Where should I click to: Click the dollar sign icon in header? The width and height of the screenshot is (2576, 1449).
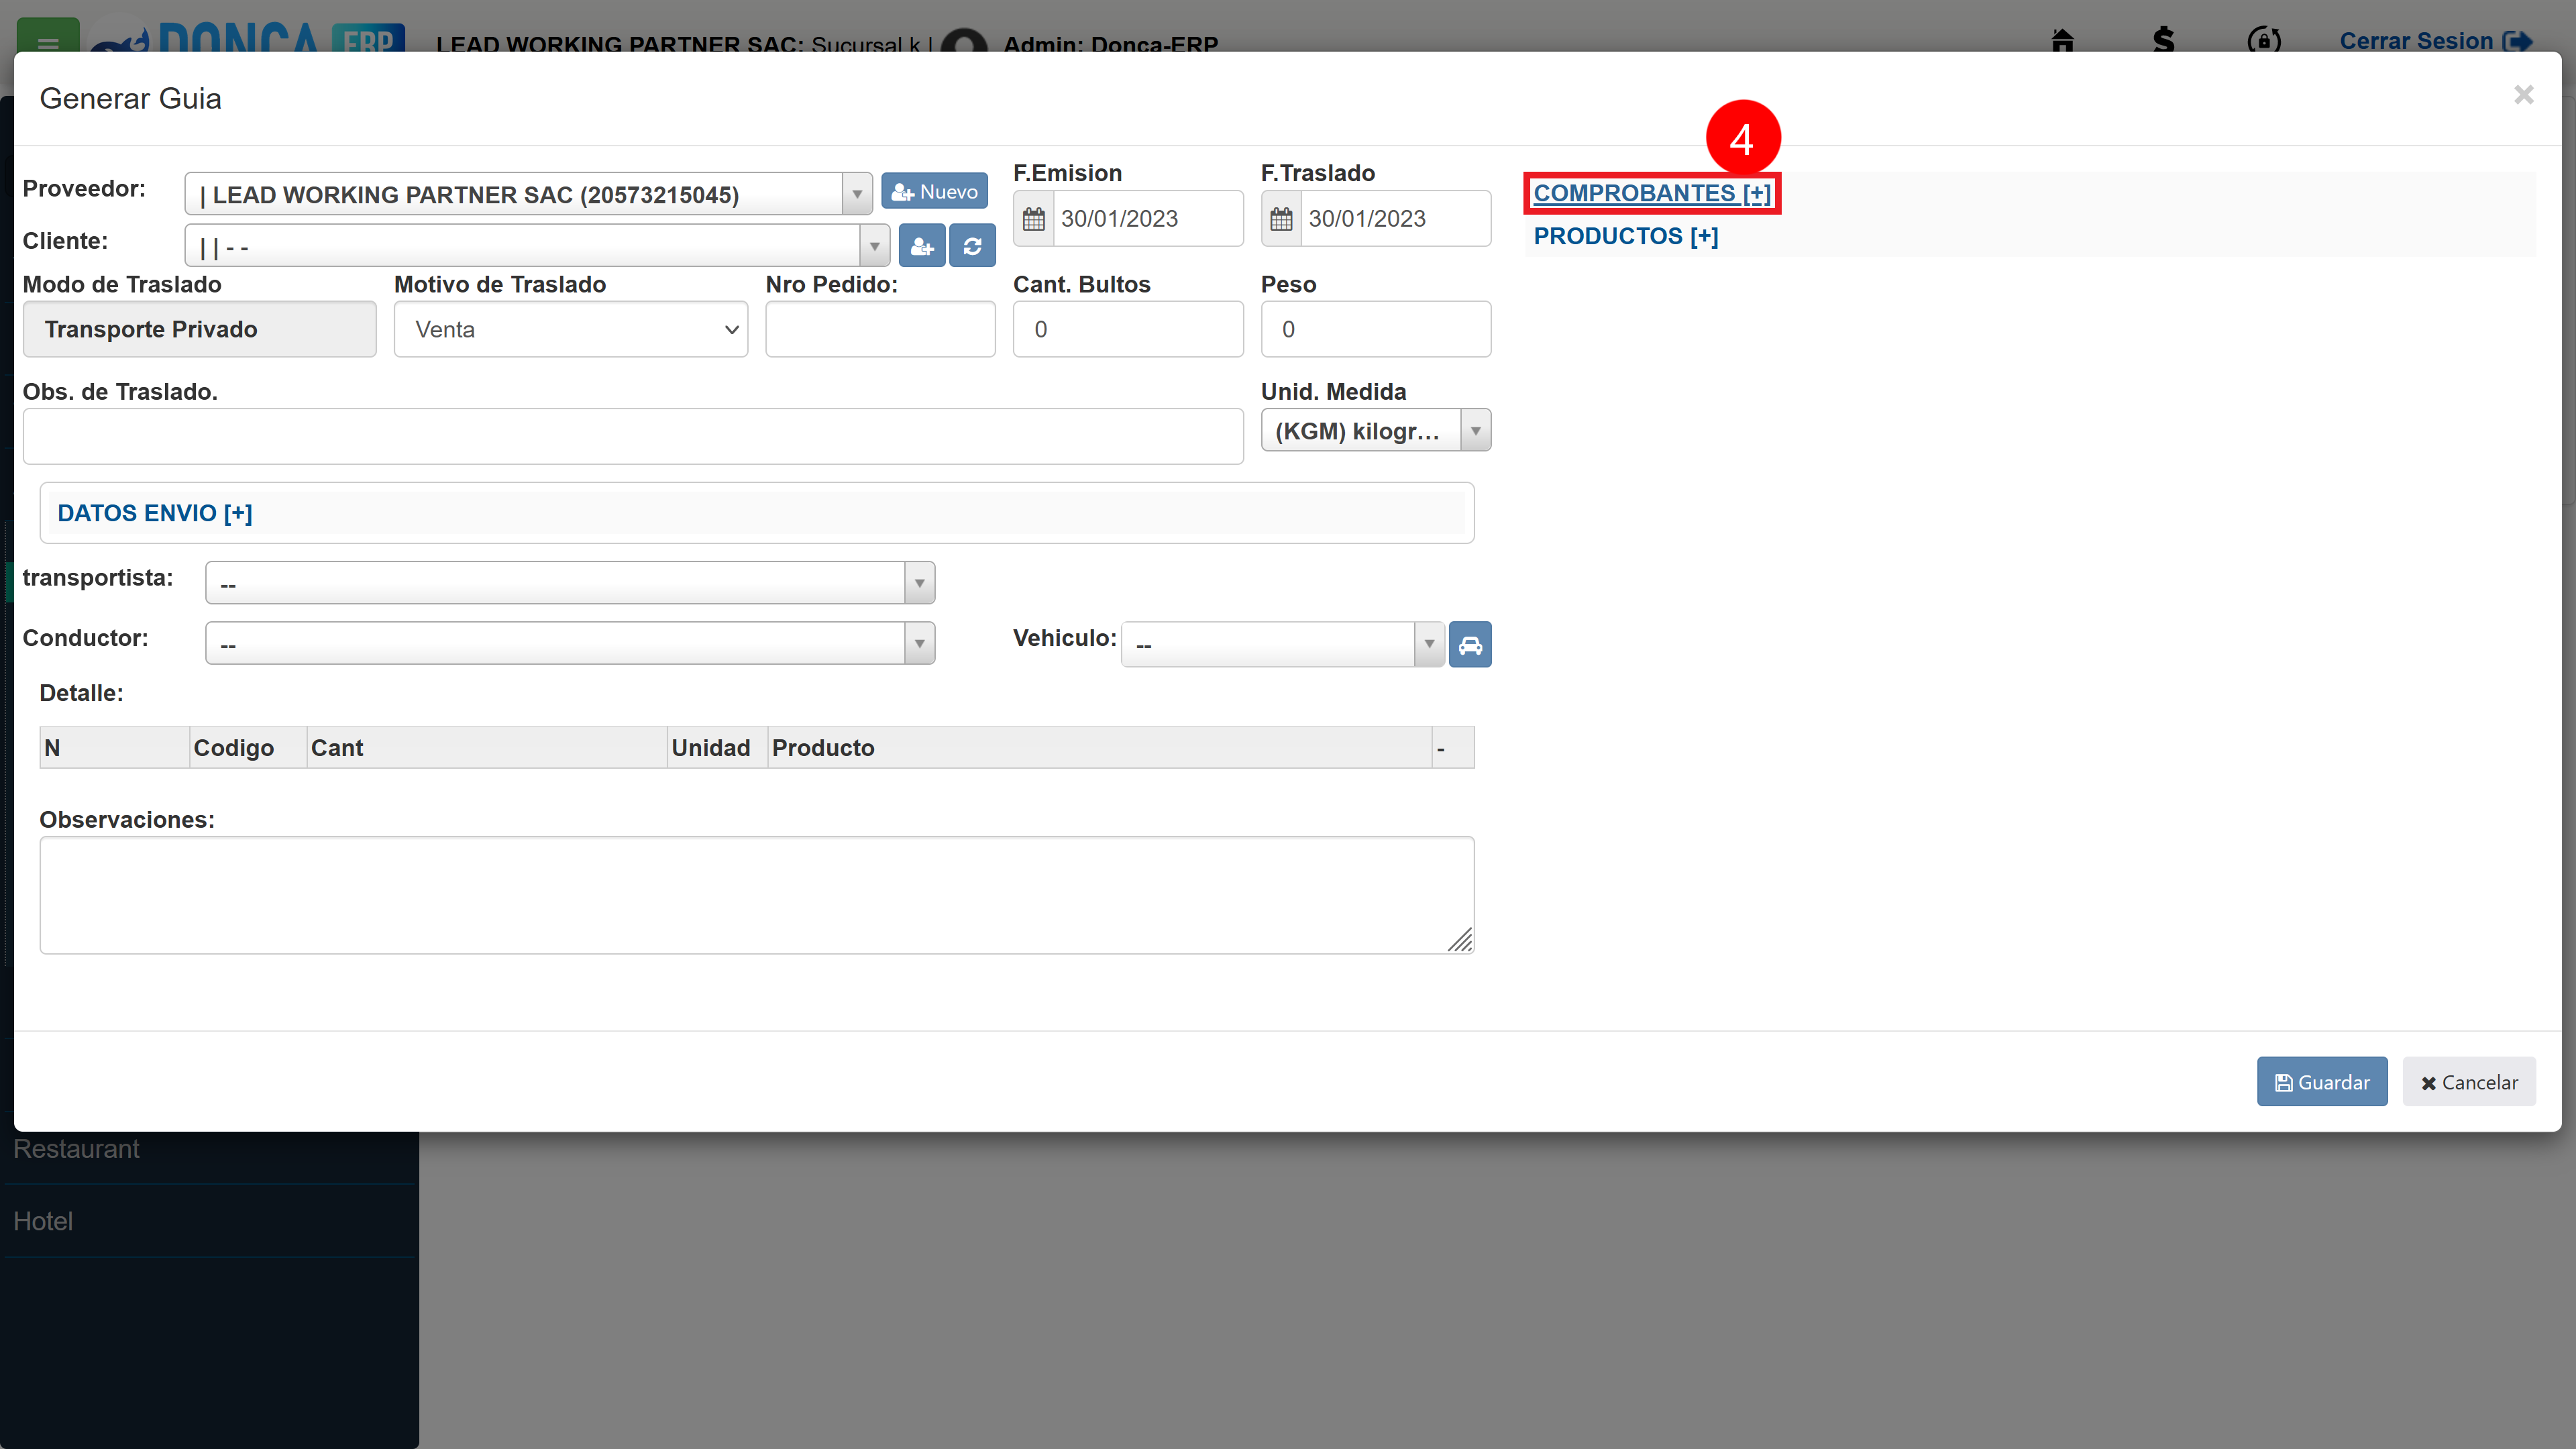2163,41
